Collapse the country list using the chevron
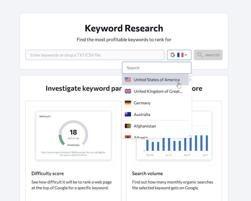 pyautogui.click(x=186, y=55)
